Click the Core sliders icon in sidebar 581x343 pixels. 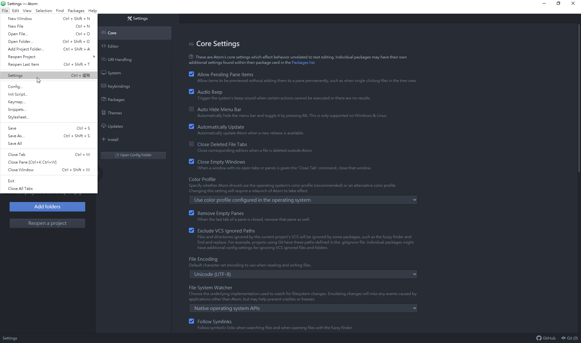(104, 33)
